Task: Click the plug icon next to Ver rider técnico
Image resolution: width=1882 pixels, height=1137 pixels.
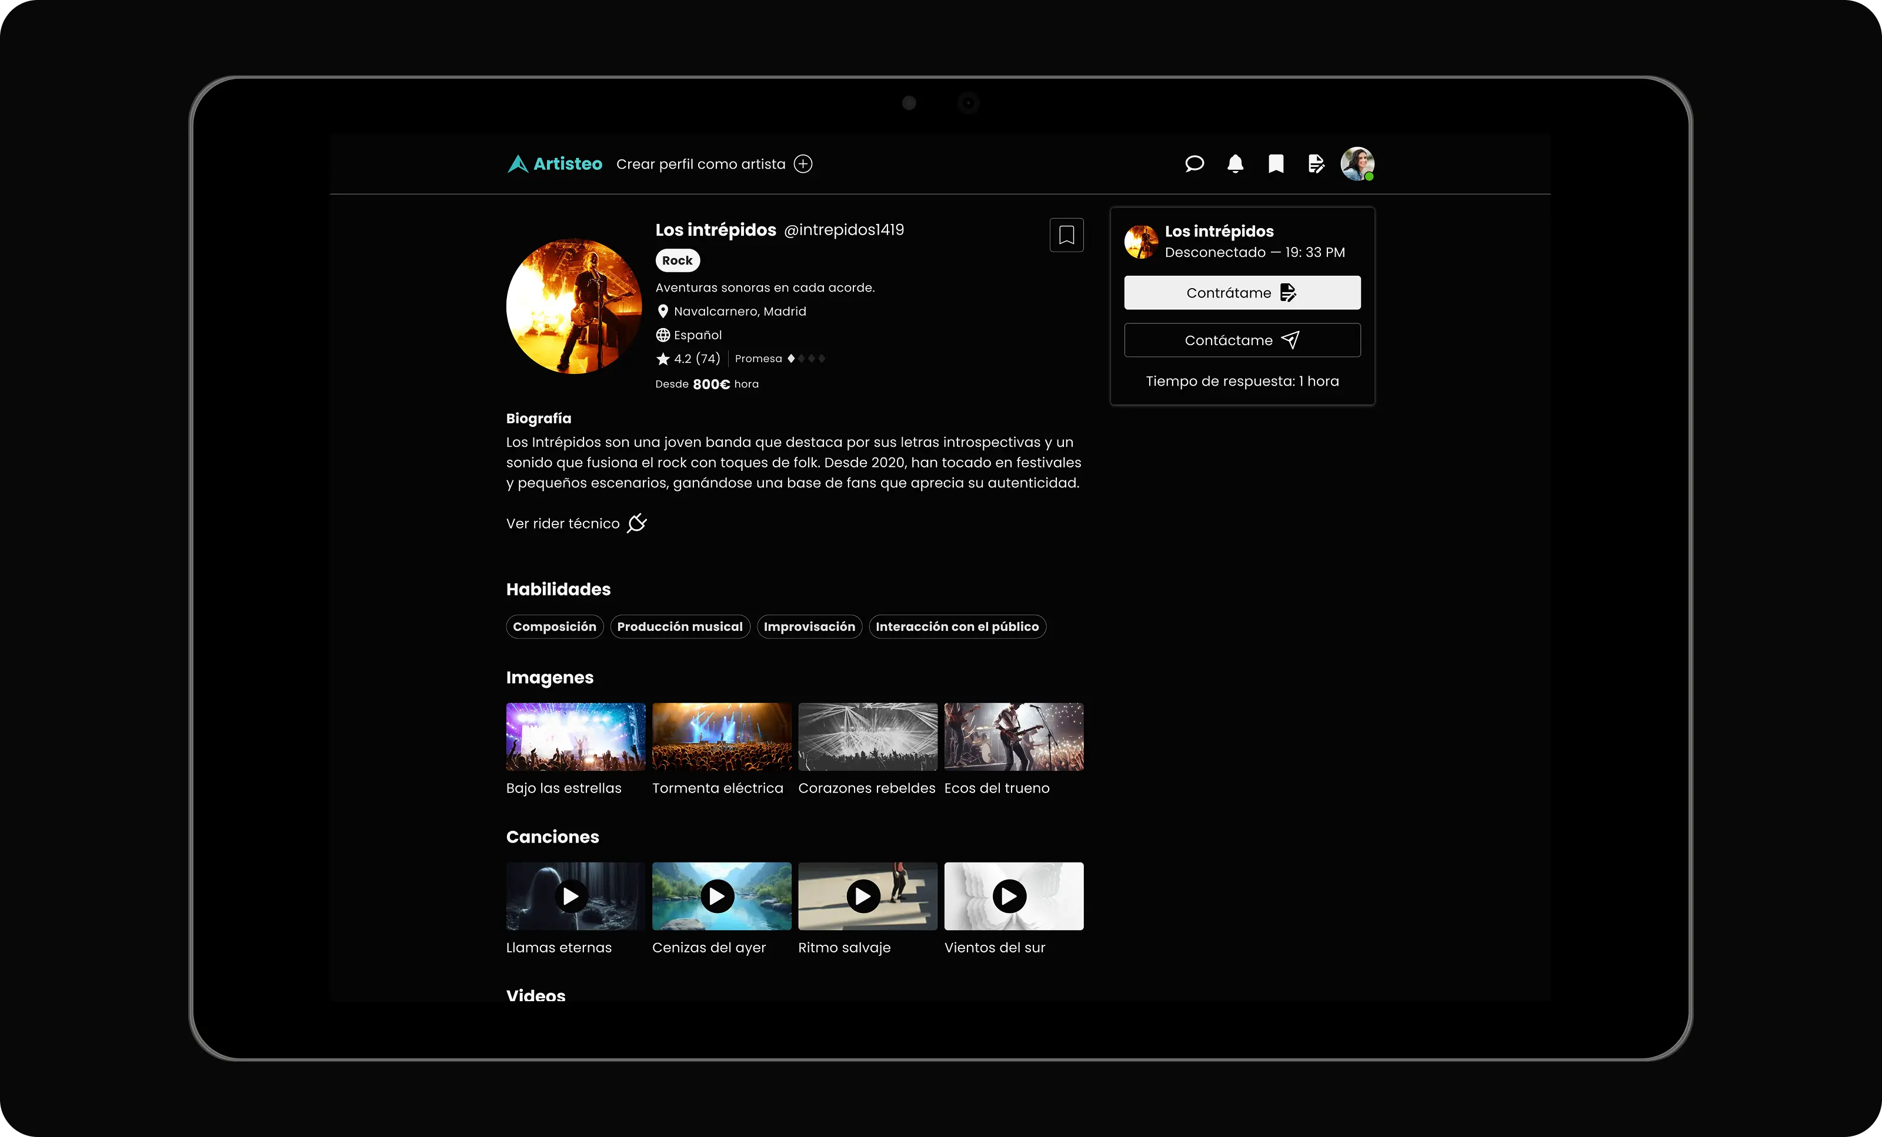Action: tap(636, 523)
